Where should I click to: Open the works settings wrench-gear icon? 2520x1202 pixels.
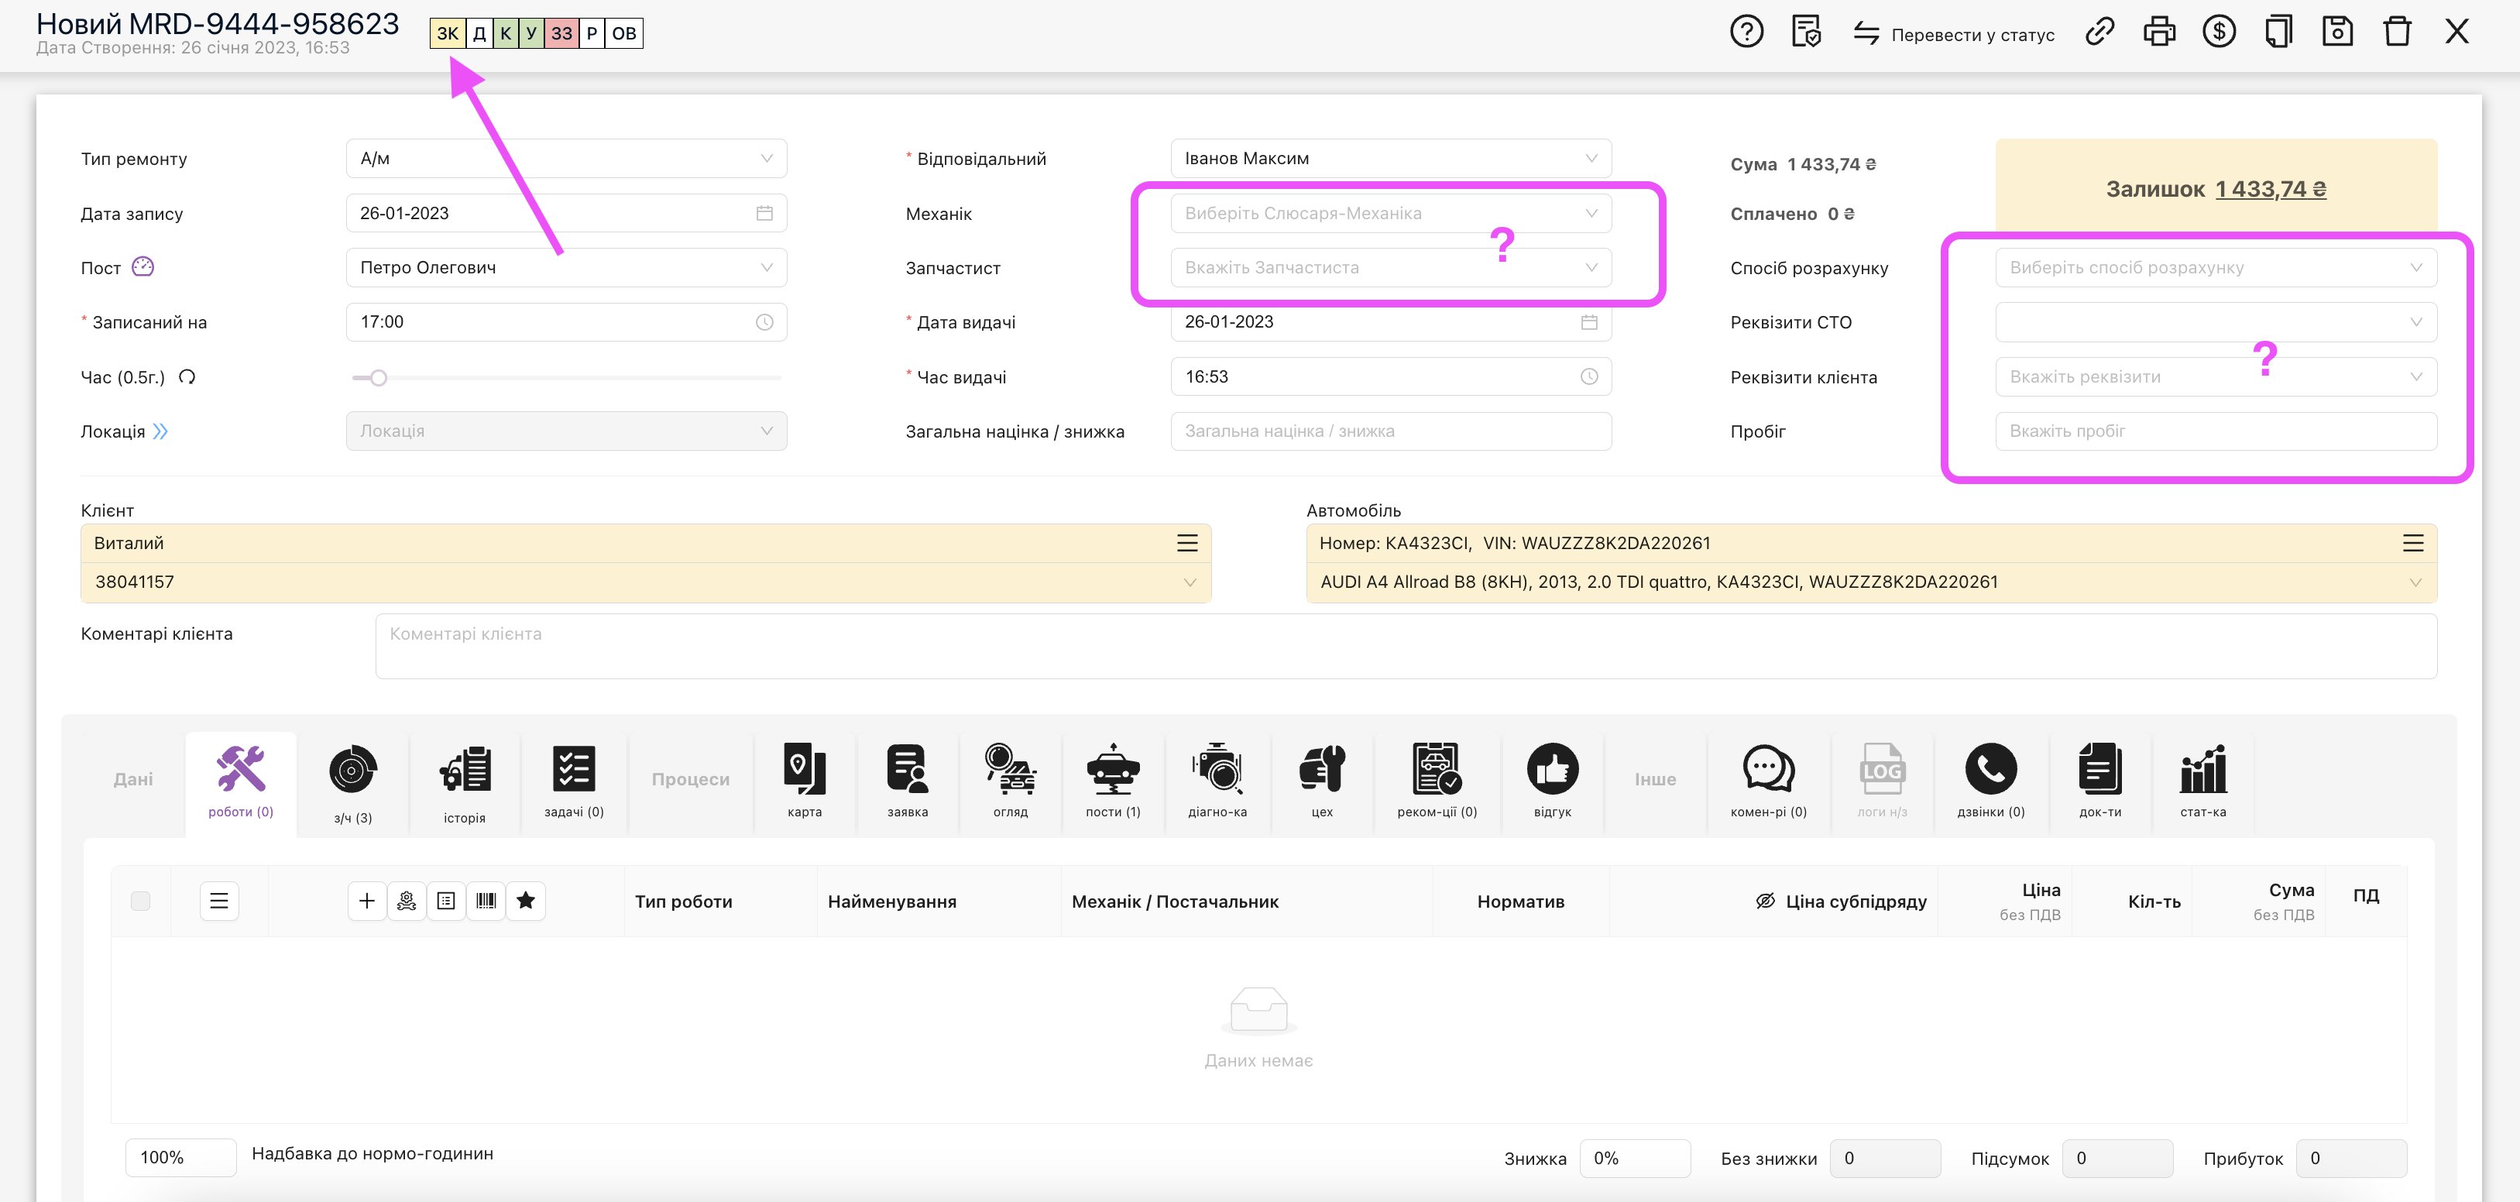click(x=407, y=901)
